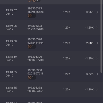Click the partially visible badge showing 4
The height and width of the screenshot is (103, 103).
[x=36, y=1]
